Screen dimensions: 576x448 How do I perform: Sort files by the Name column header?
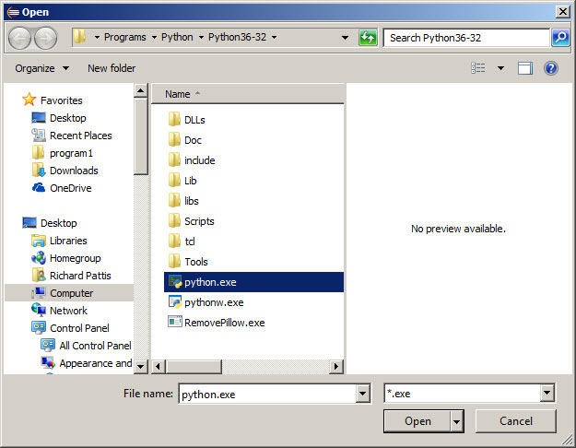(x=177, y=94)
